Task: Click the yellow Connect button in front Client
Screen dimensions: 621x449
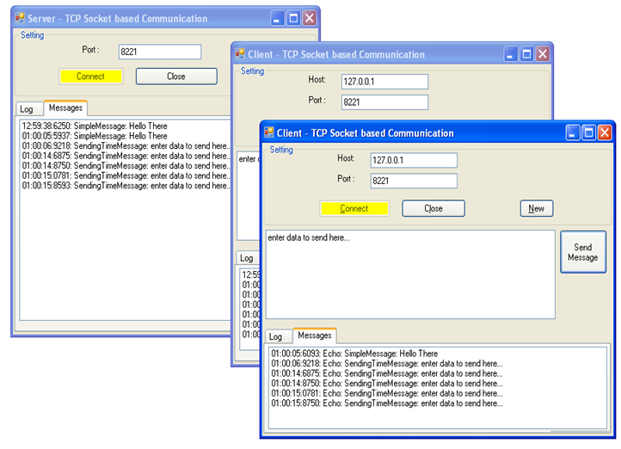Action: [x=354, y=208]
